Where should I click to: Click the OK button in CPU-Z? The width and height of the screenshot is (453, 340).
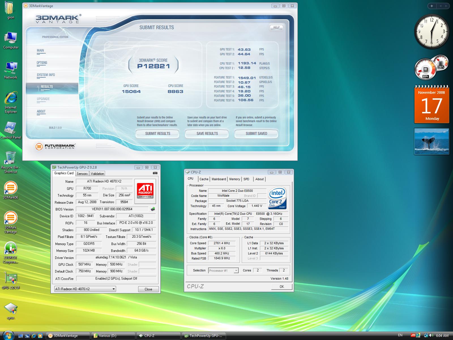point(282,287)
